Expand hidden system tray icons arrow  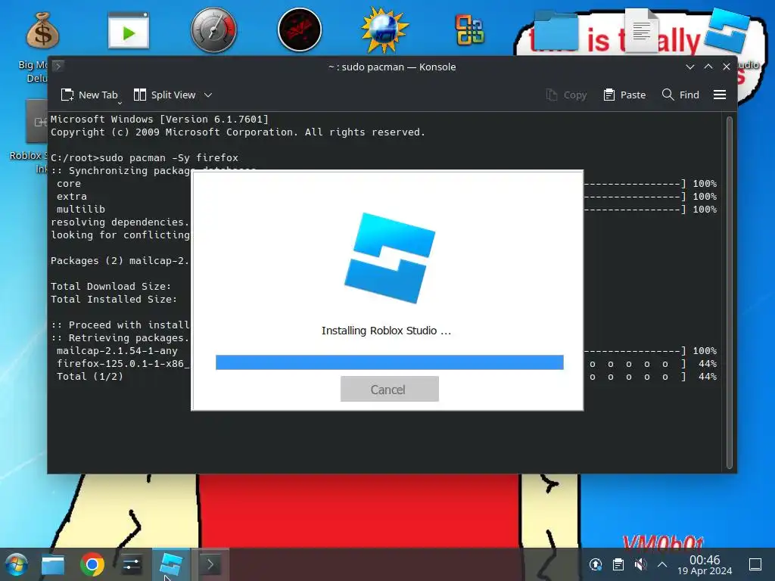coord(662,564)
